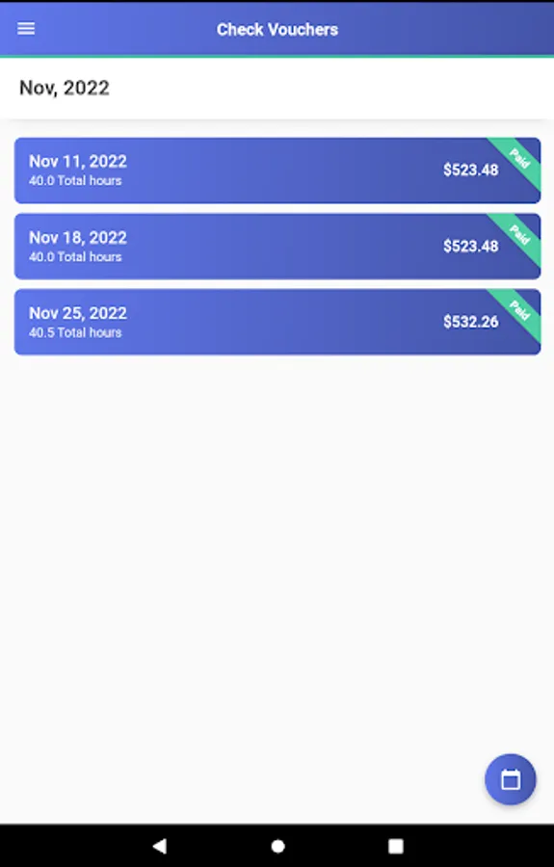This screenshot has height=867, width=554.
Task: Click 40.0 Total hours under Nov 11
Action: pos(75,180)
